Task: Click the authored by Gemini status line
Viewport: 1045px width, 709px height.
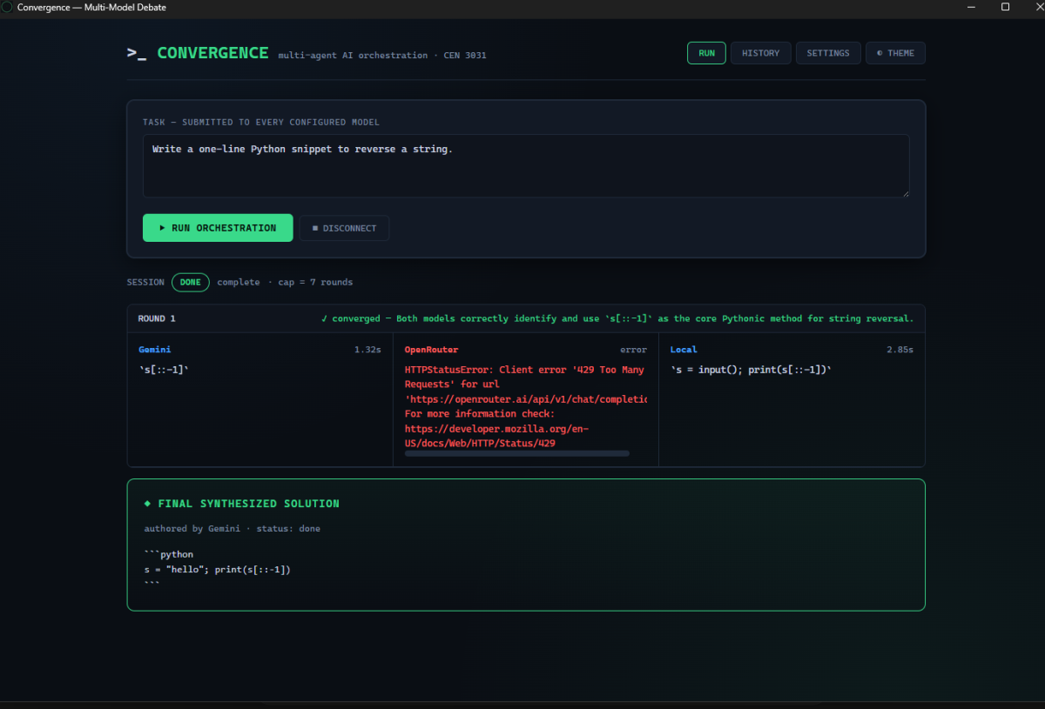Action: click(x=233, y=529)
